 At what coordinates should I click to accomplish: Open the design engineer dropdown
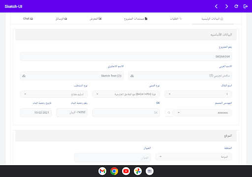point(203,113)
